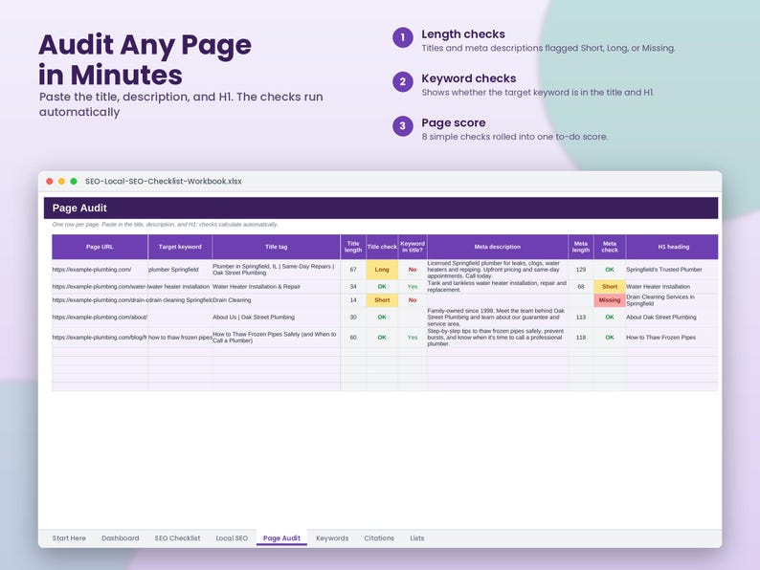
Task: Select the Meta length column header
Action: (x=581, y=247)
